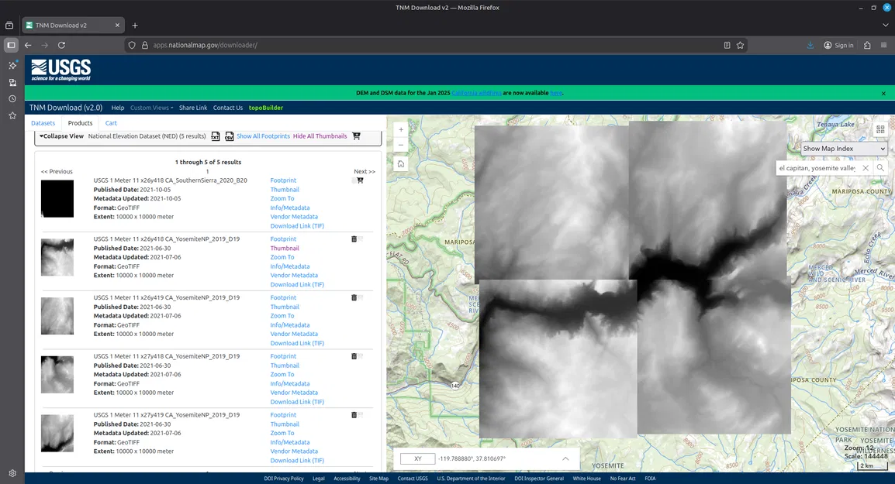Image resolution: width=895 pixels, height=484 pixels.
Task: Open Contact Us in navigation bar
Action: click(228, 108)
